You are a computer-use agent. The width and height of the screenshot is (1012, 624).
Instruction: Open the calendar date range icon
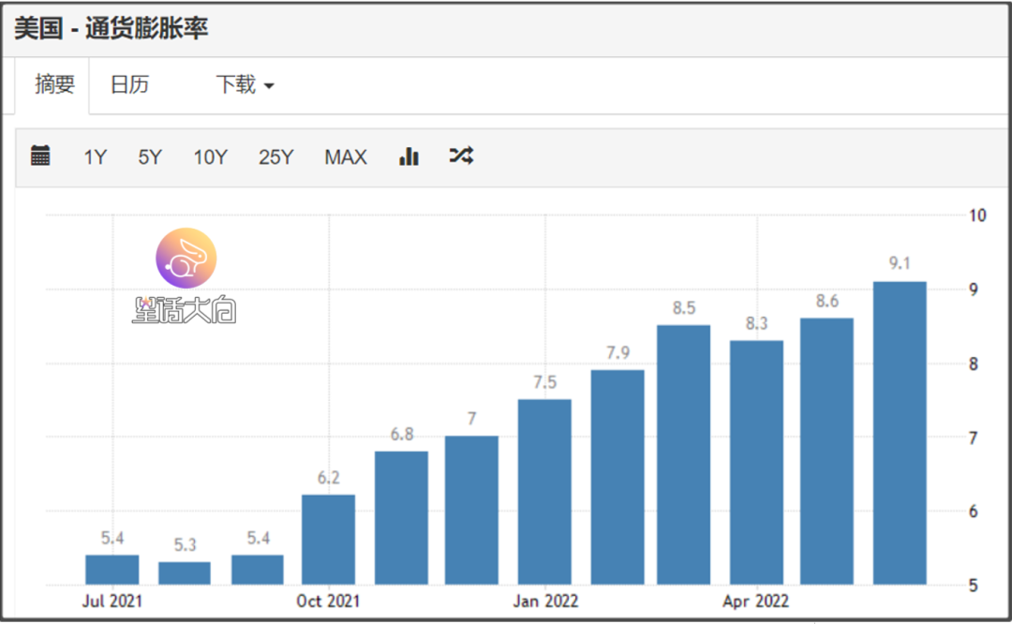pyautogui.click(x=40, y=156)
